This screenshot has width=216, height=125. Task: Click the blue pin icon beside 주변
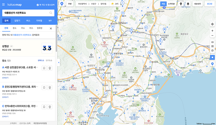click(62, 4)
